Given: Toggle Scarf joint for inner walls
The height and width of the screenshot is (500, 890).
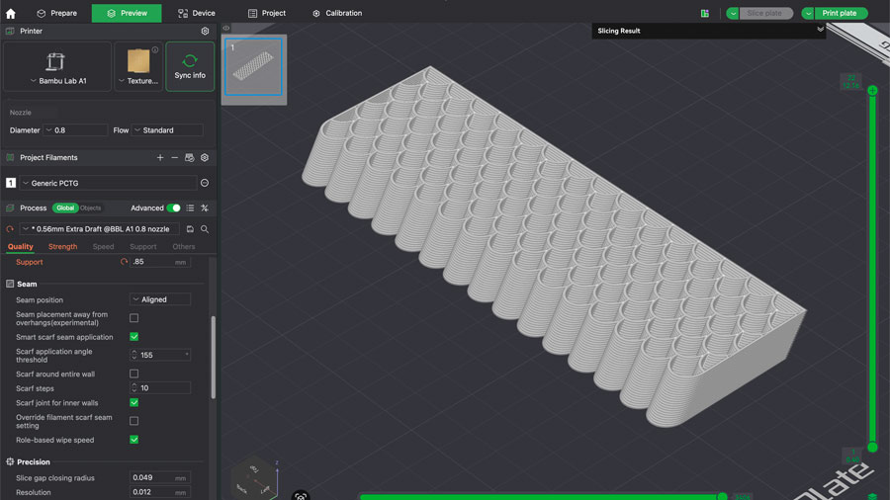Looking at the screenshot, I should pos(133,402).
